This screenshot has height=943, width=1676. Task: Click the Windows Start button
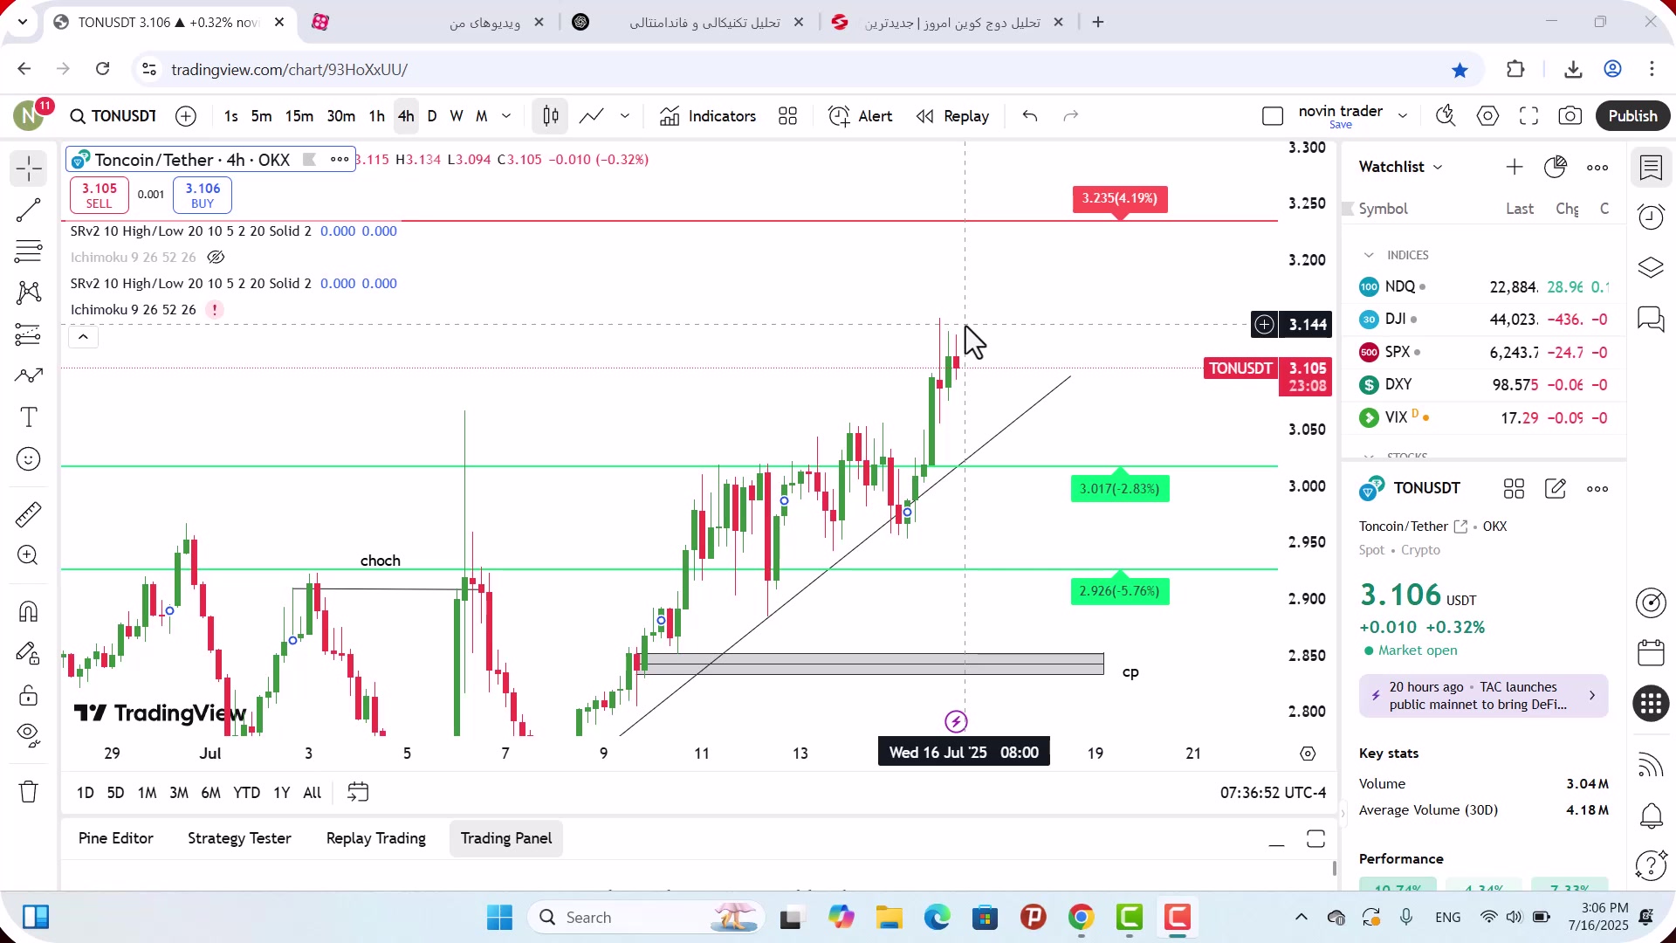(499, 918)
